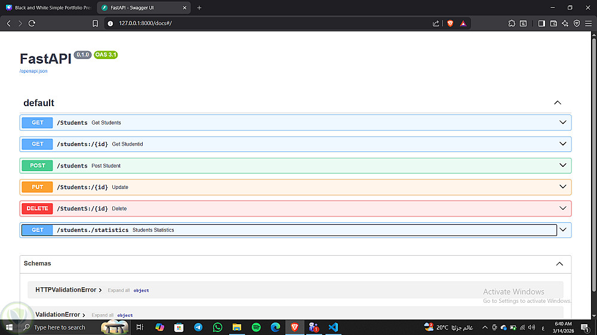View site info icon beside the address
This screenshot has height=335, width=597.
[110, 23]
